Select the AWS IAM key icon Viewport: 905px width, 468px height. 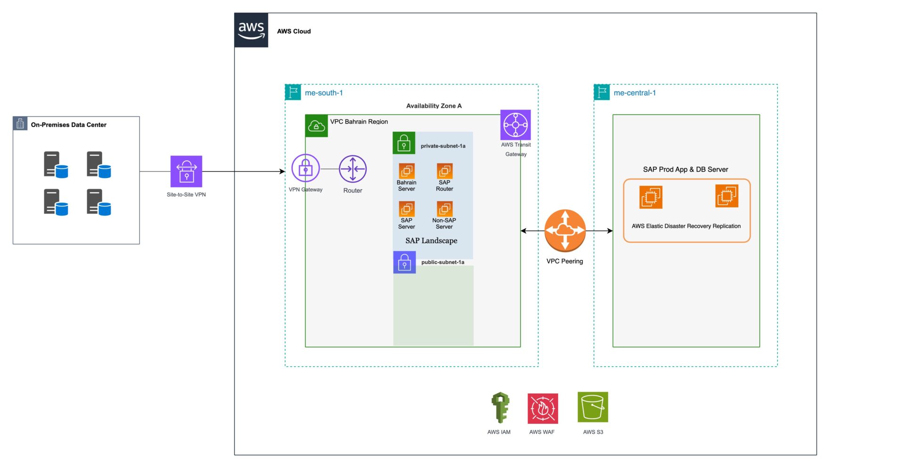click(500, 407)
